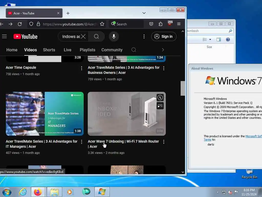Go to YouTube home logo
The width and height of the screenshot is (262, 197).
[x=25, y=36]
